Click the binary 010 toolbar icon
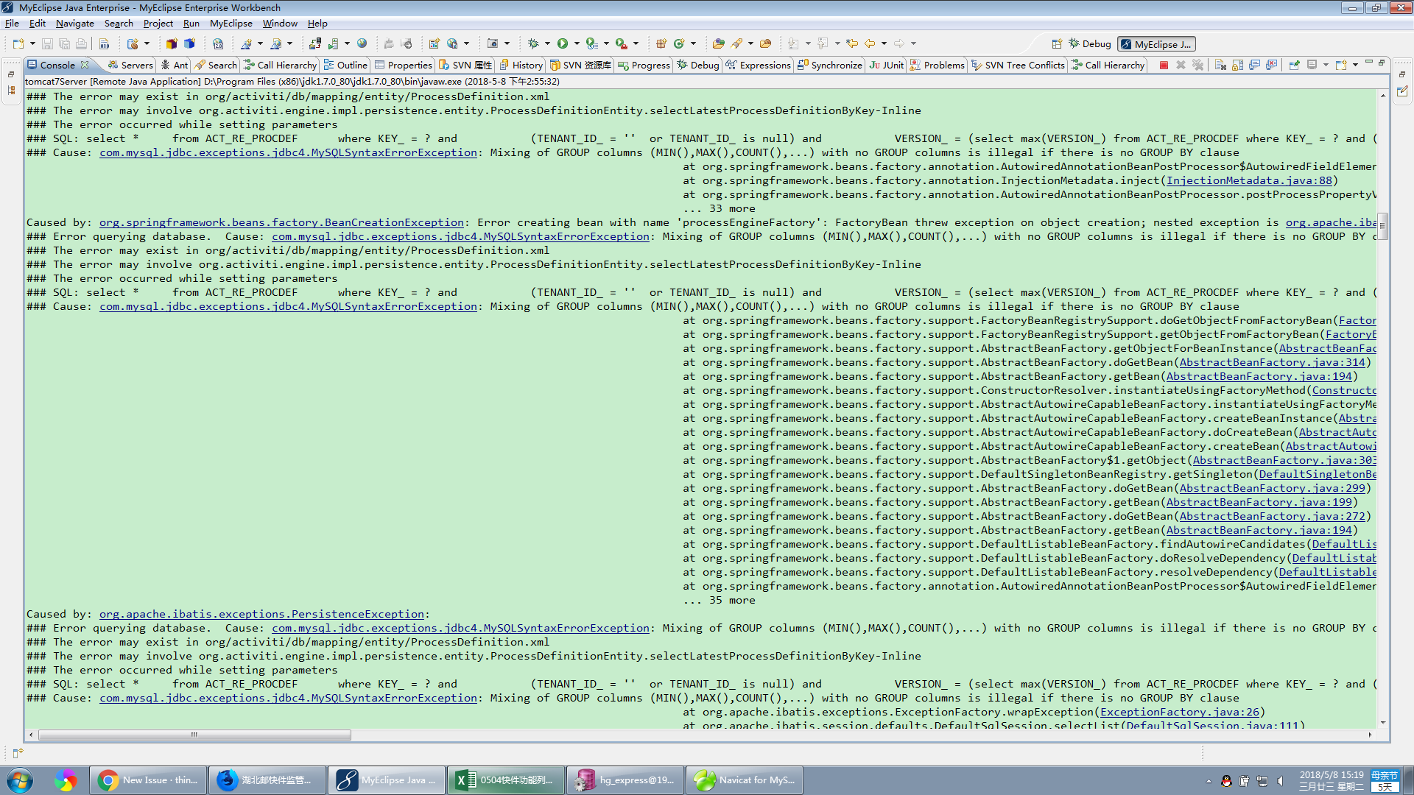This screenshot has height=795, width=1414. point(104,44)
